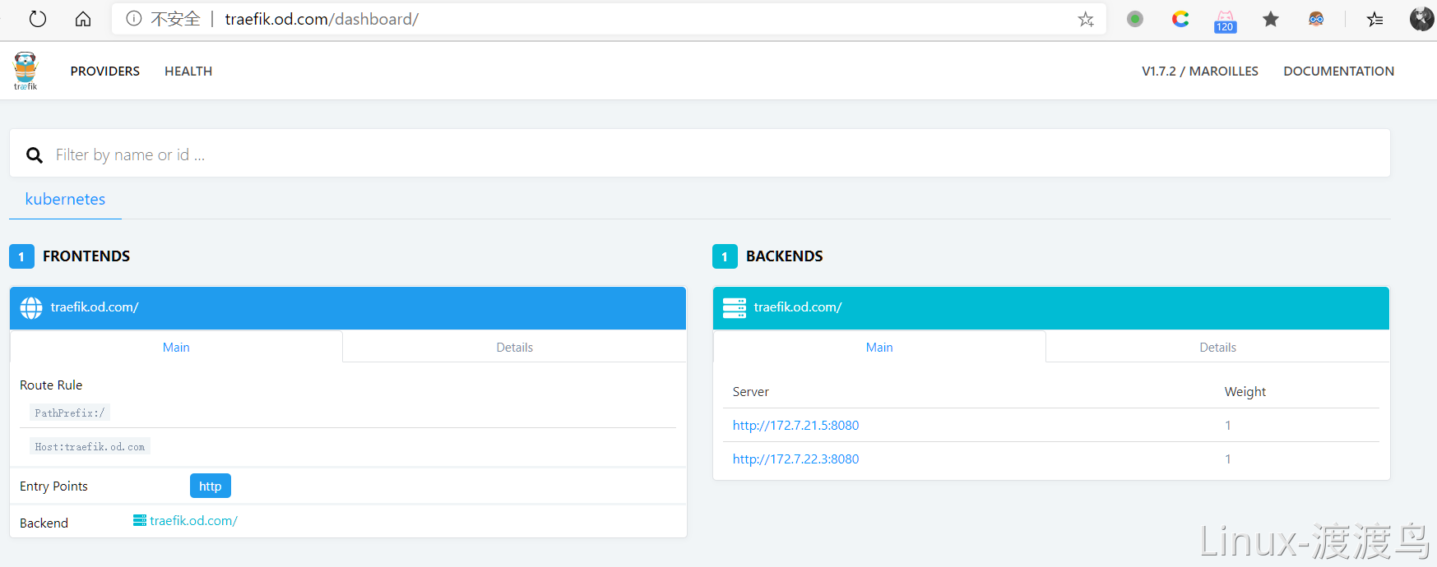1437x567 pixels.
Task: Open the HEALTH page
Action: pyautogui.click(x=188, y=71)
